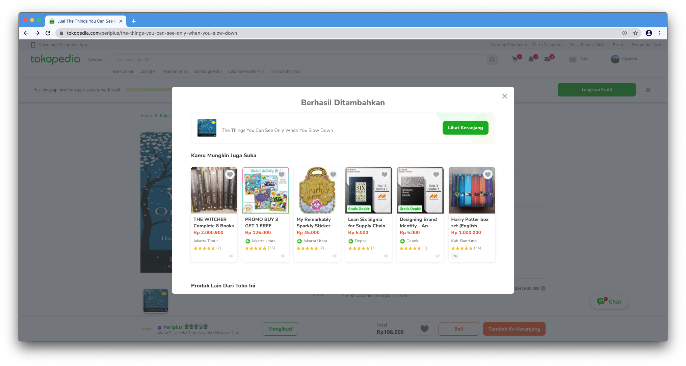This screenshot has height=366, width=686.
Task: Open My Remarkably Sparkly Sticker title
Action: click(314, 223)
